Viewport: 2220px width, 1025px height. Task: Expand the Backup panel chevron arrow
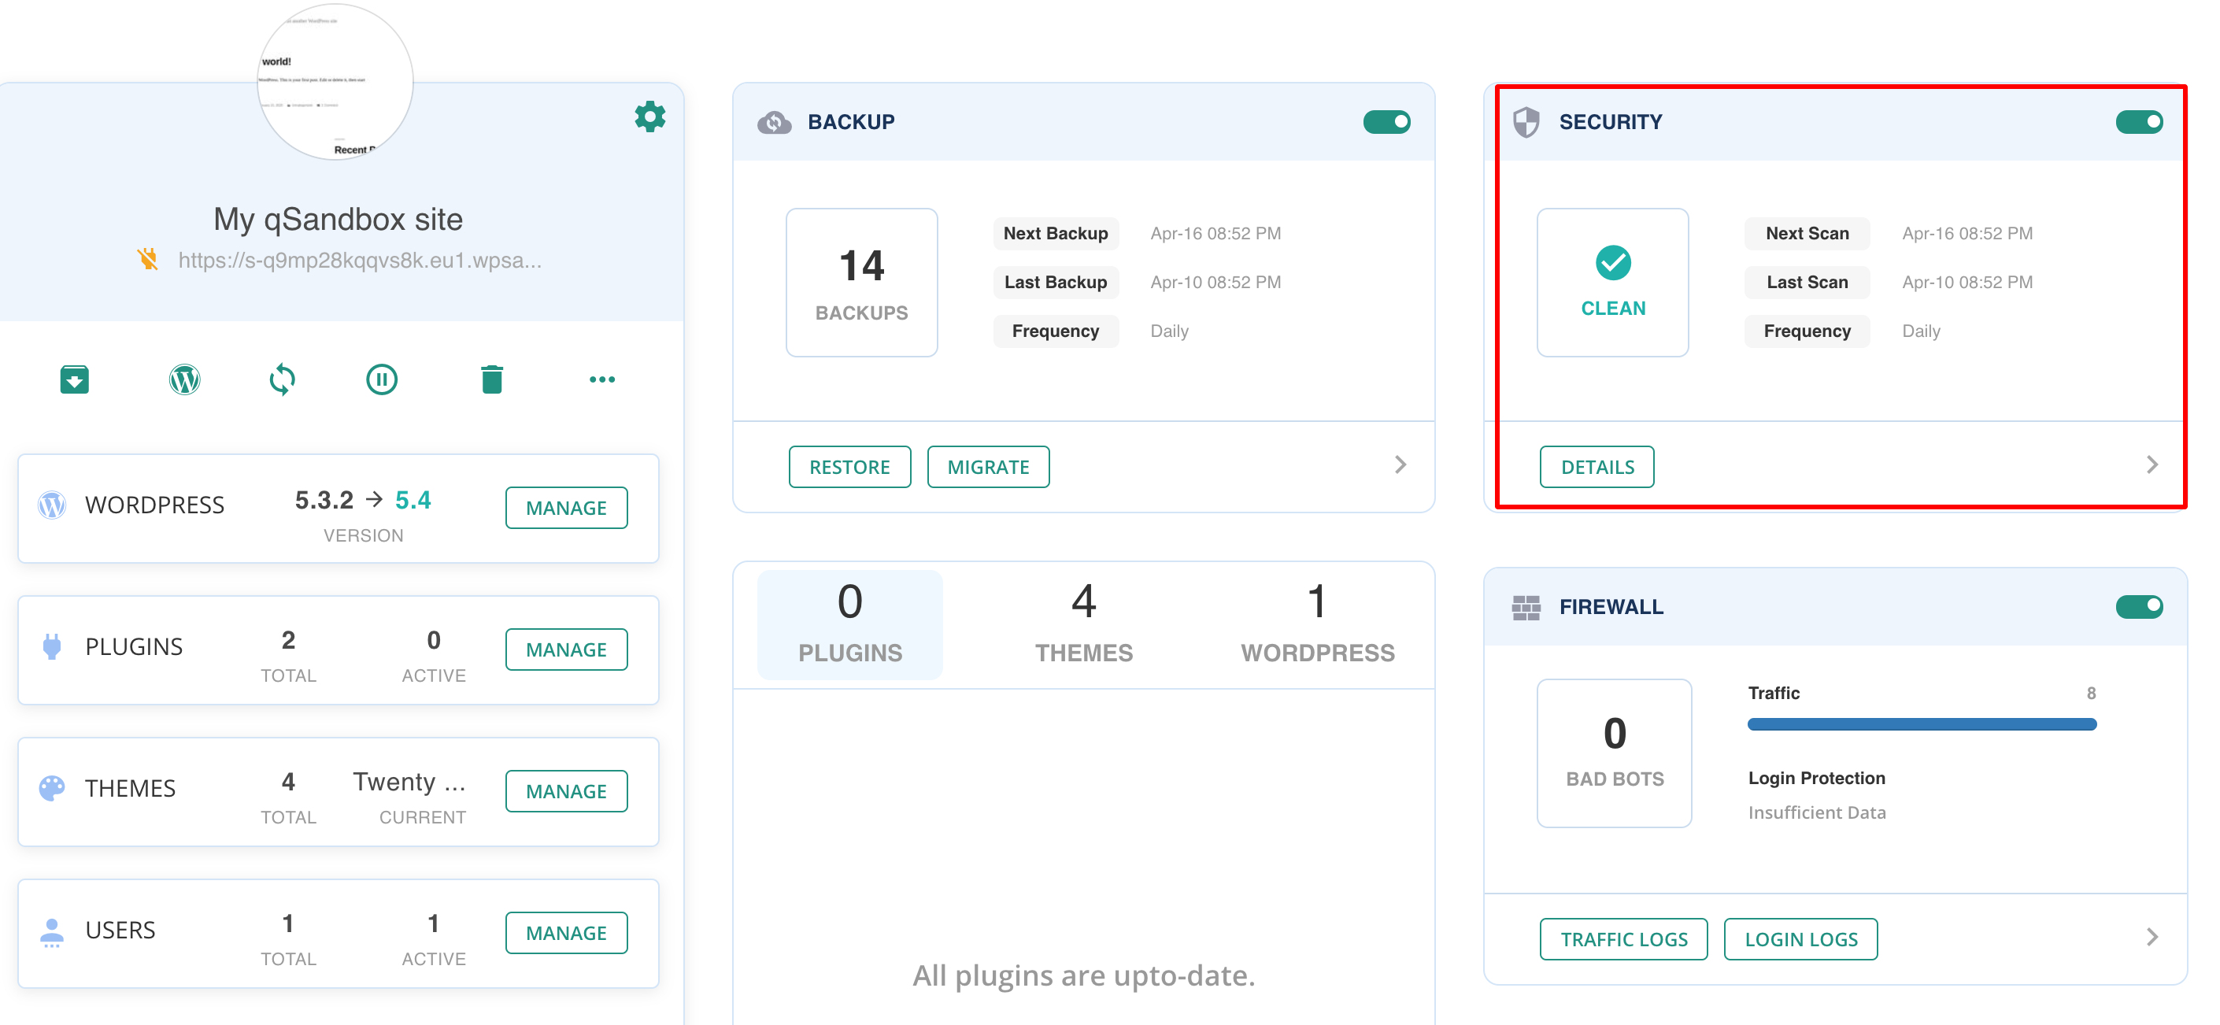pyautogui.click(x=1400, y=465)
